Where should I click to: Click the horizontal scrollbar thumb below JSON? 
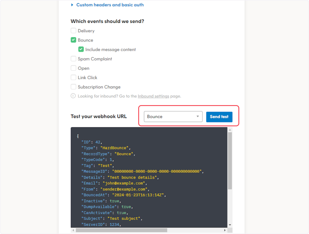[121, 230]
